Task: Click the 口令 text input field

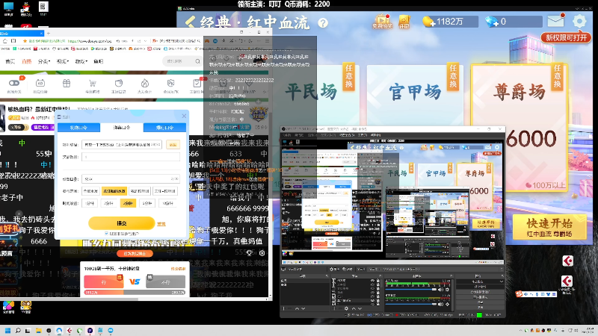Action: coord(130,178)
